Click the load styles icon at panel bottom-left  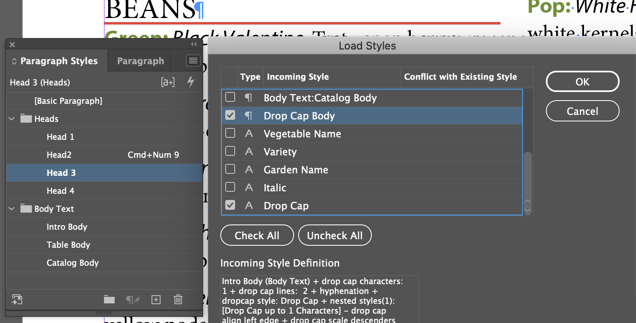click(17, 300)
